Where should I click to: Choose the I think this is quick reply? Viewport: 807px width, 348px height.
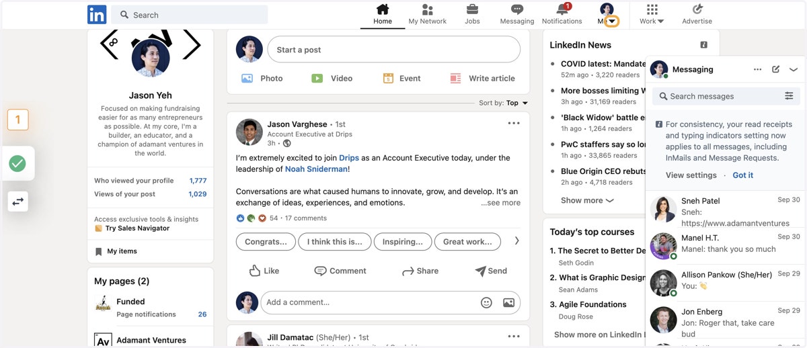click(x=335, y=242)
